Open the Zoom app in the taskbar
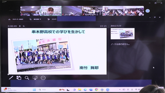 click(108, 90)
